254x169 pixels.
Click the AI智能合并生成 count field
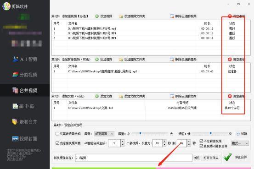(114, 143)
